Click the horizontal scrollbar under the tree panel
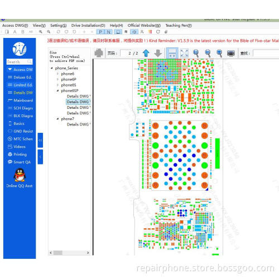 point(69,253)
